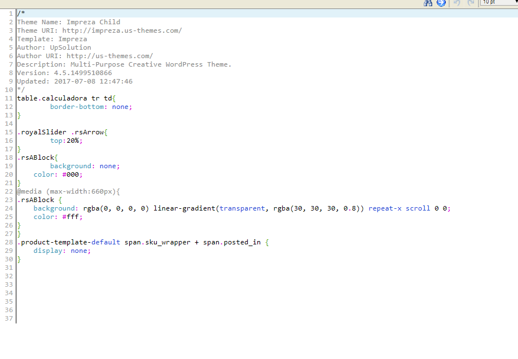
Task: Click the '.royalSlider .rsArrow{' selector
Action: (62, 132)
